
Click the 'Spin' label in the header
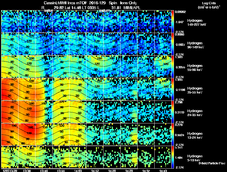pos(113,3)
